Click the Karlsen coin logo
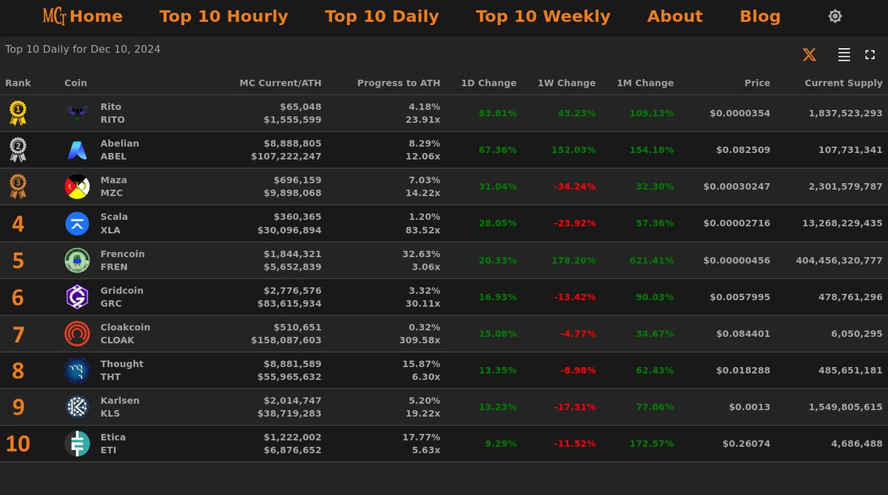The image size is (888, 495). [x=77, y=407]
